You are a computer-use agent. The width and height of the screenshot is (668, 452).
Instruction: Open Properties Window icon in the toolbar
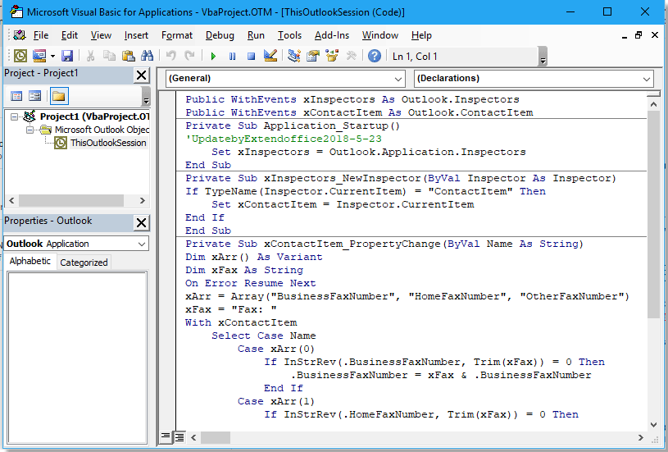tap(313, 56)
